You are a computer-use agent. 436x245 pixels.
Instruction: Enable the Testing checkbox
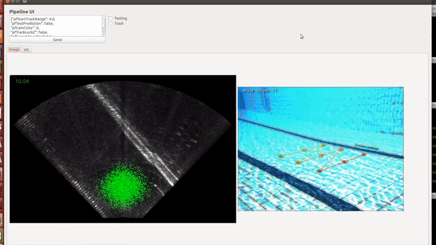pos(110,18)
